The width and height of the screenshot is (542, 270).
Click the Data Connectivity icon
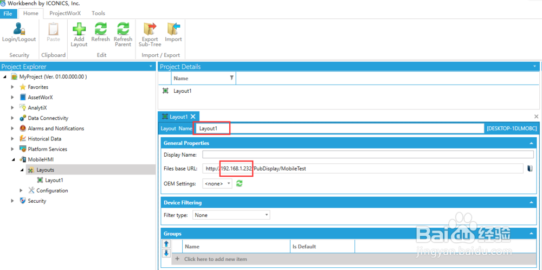pyautogui.click(x=23, y=118)
